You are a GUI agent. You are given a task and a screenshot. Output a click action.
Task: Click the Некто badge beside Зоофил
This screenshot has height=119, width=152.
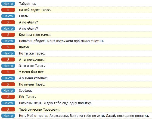(8, 91)
